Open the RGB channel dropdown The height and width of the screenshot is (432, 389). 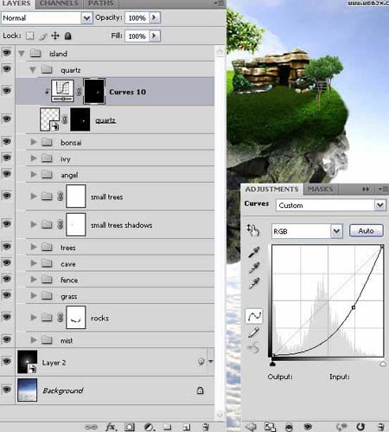coord(336,231)
